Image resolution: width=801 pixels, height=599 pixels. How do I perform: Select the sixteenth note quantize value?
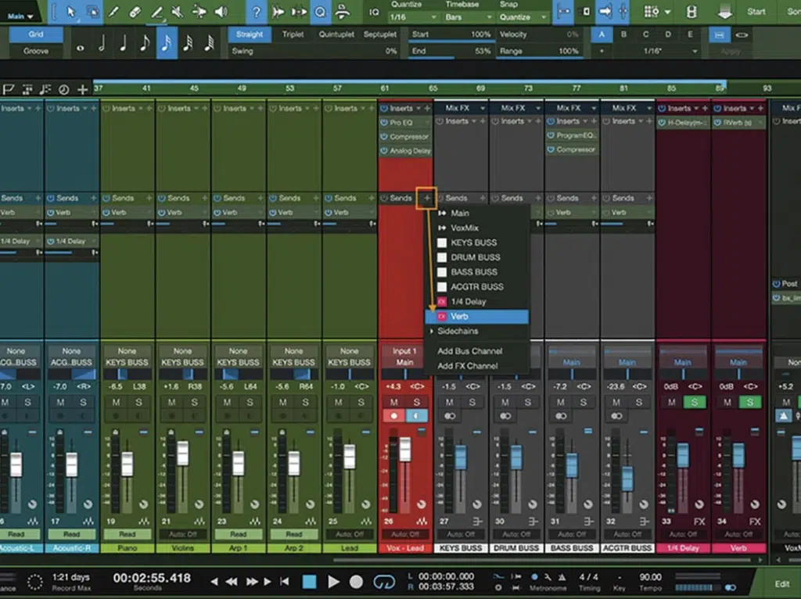pyautogui.click(x=167, y=44)
